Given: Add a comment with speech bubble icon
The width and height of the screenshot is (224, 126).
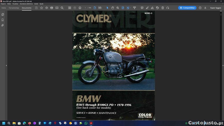Looking at the screenshot, I should point(142,8).
